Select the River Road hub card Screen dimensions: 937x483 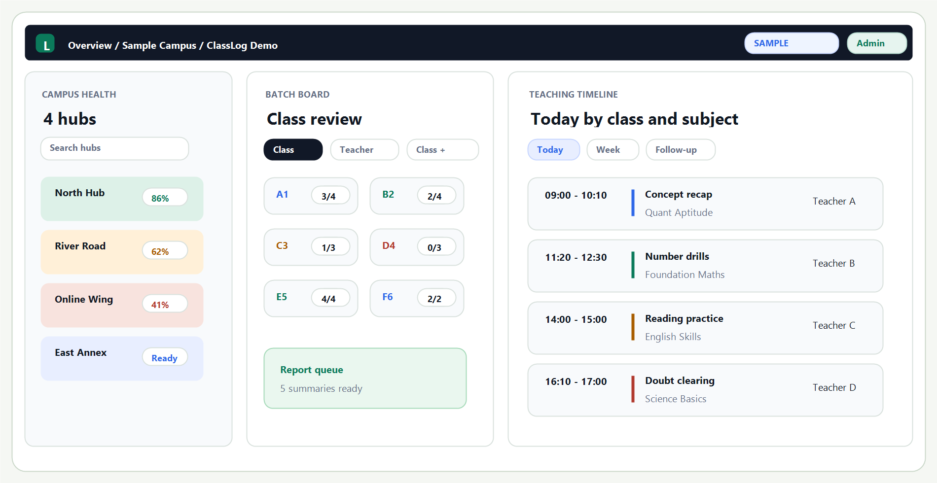tap(122, 252)
